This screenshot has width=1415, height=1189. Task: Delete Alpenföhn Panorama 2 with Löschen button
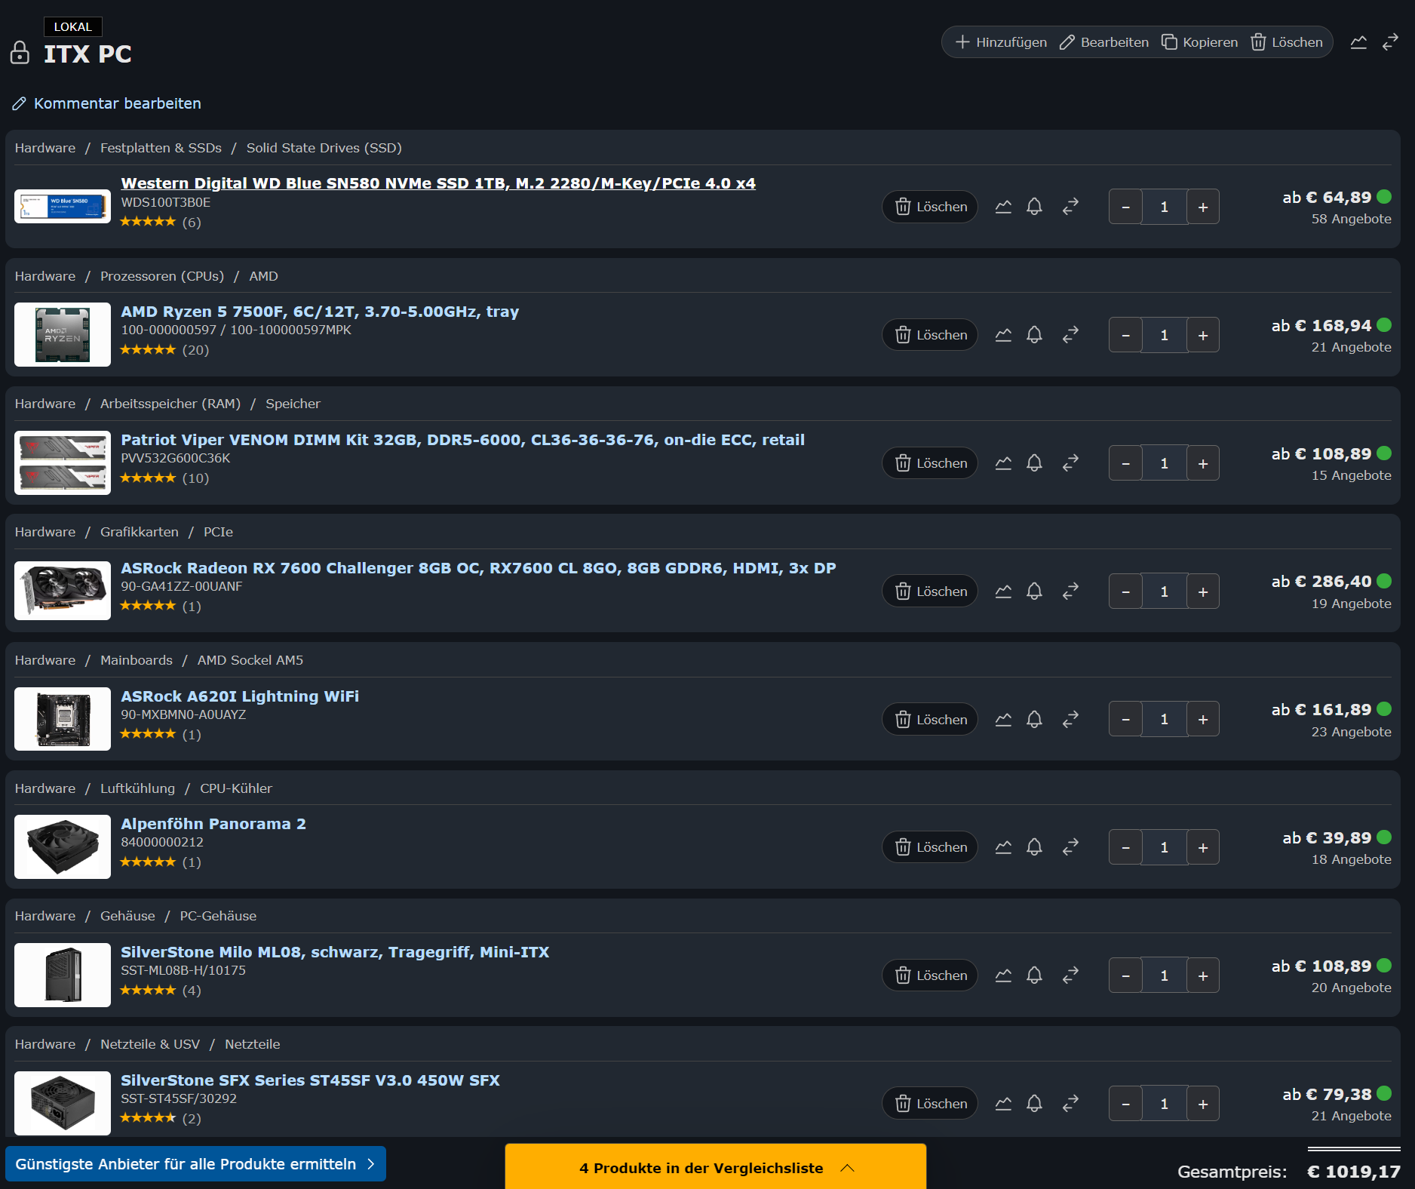tap(930, 847)
